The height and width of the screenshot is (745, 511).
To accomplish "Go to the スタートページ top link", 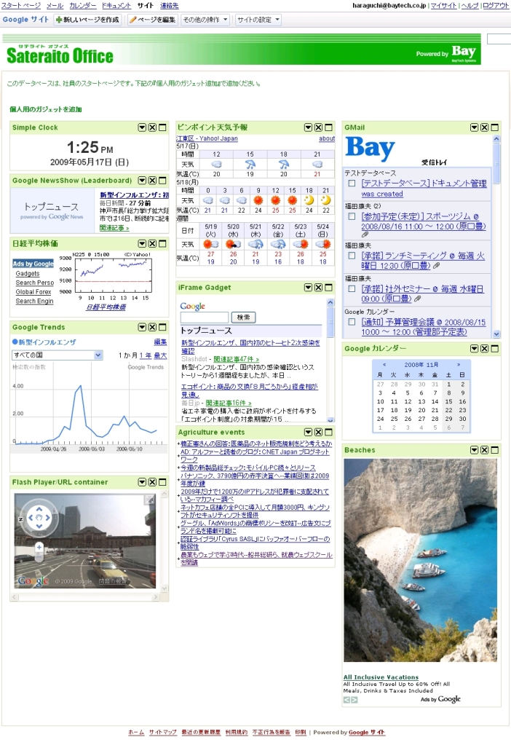I will pos(20,6).
